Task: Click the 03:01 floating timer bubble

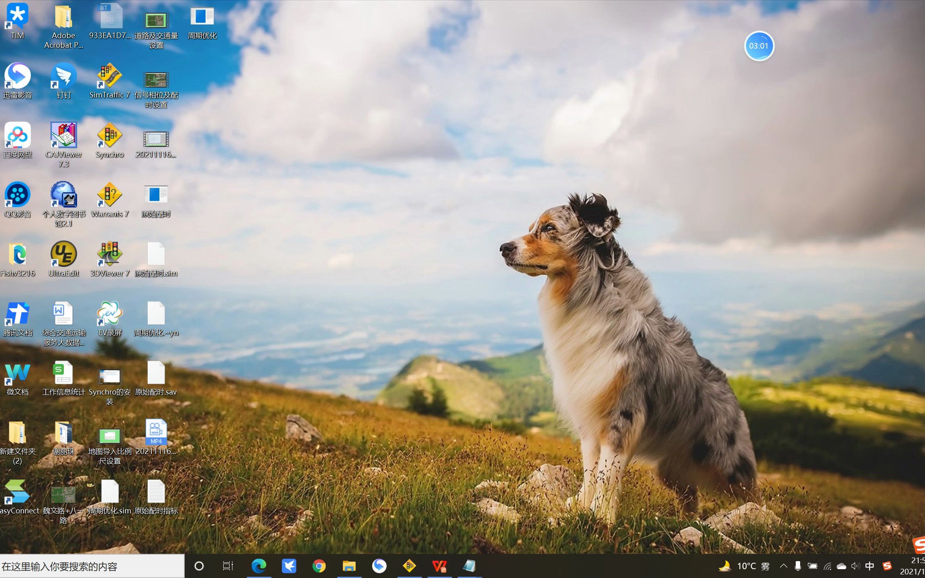Action: [x=758, y=46]
